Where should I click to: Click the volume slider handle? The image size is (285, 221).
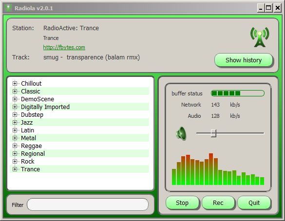pyautogui.click(x=213, y=133)
